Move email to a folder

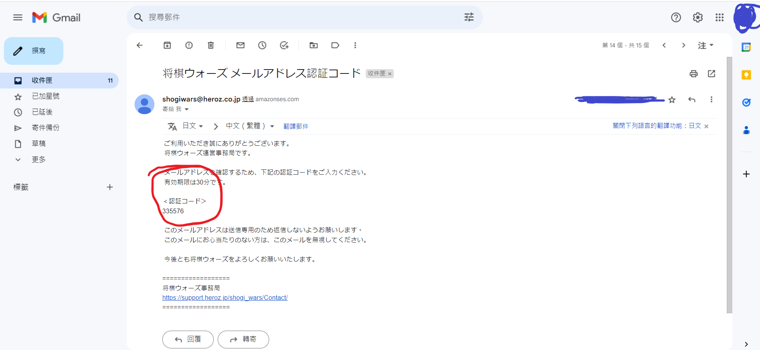pyautogui.click(x=314, y=45)
